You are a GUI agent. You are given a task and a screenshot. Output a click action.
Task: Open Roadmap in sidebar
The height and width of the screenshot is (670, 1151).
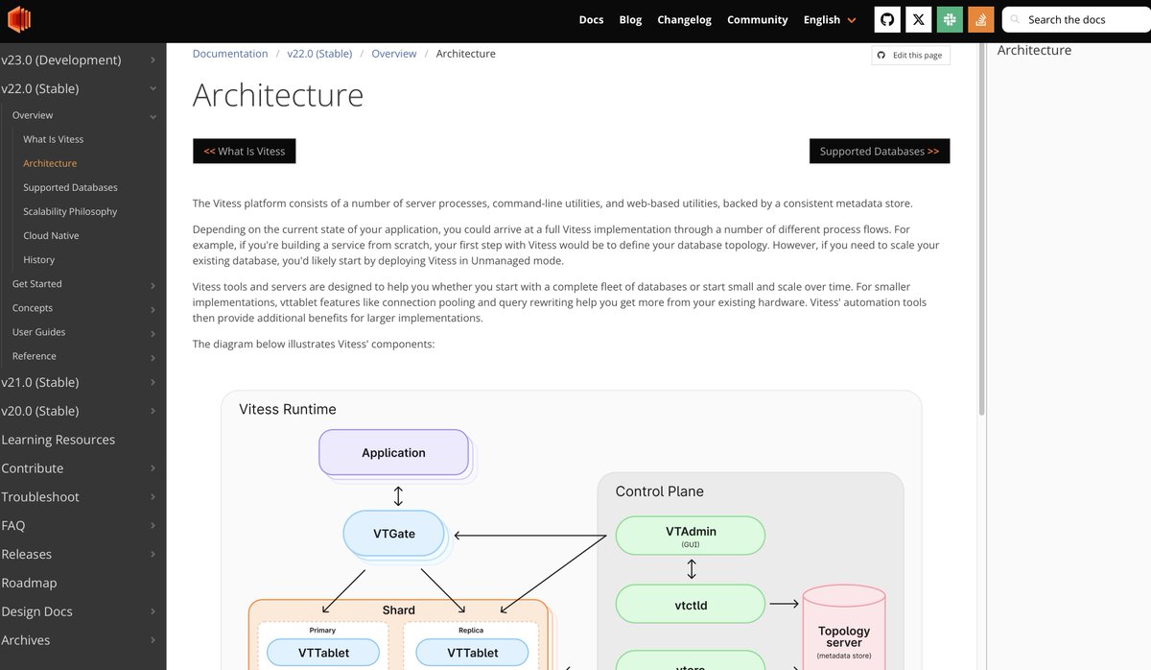tap(29, 583)
